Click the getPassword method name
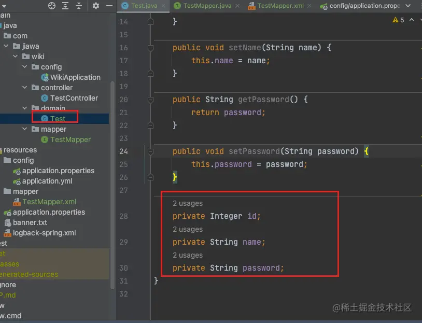The image size is (422, 323). click(263, 100)
